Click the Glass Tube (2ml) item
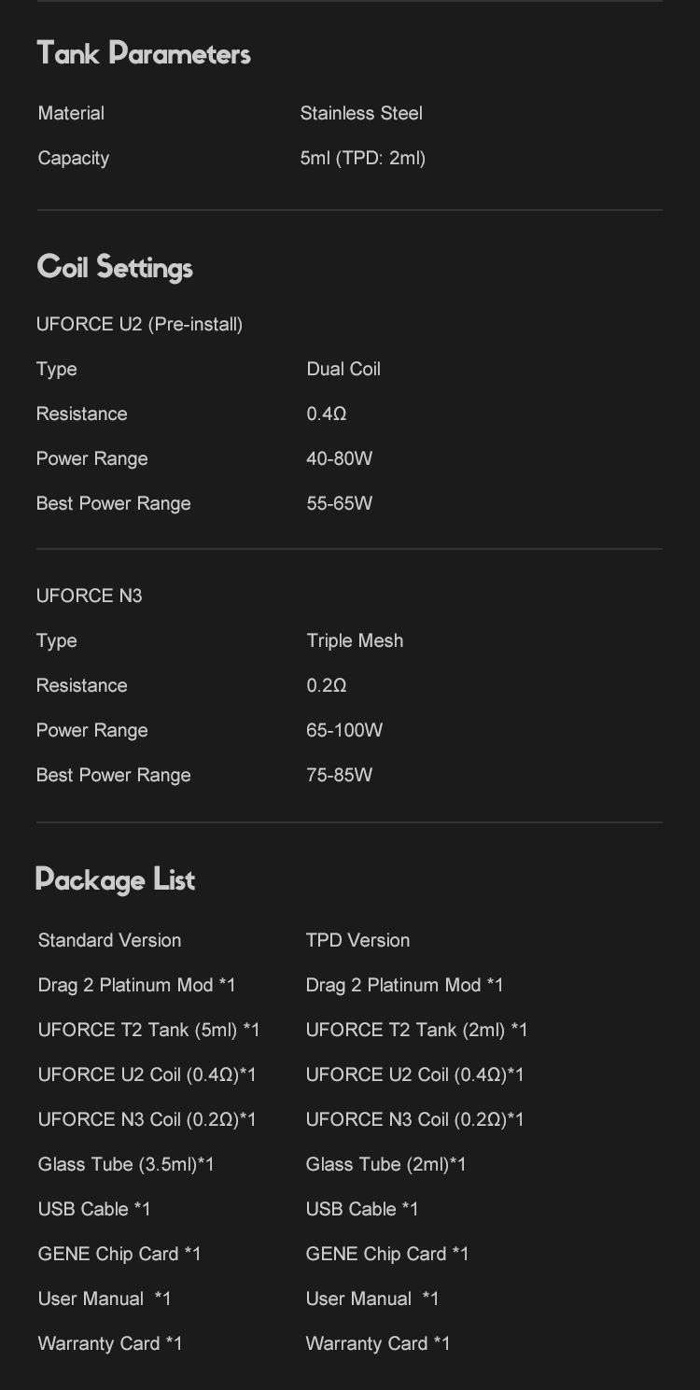The height and width of the screenshot is (1390, 700). point(385,1164)
